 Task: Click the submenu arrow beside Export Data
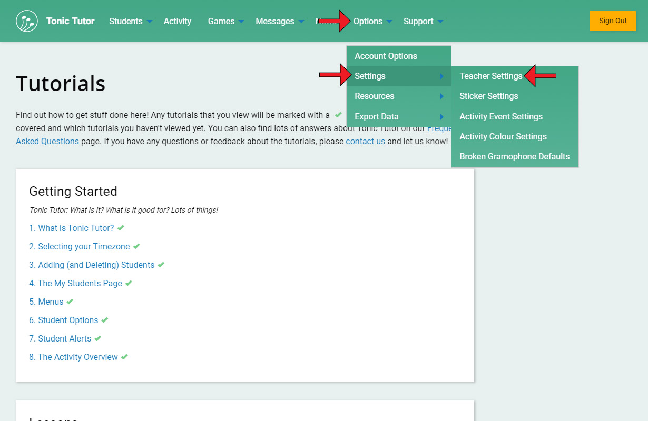click(441, 117)
